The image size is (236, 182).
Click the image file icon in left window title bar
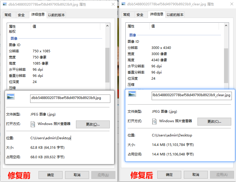(5, 4)
